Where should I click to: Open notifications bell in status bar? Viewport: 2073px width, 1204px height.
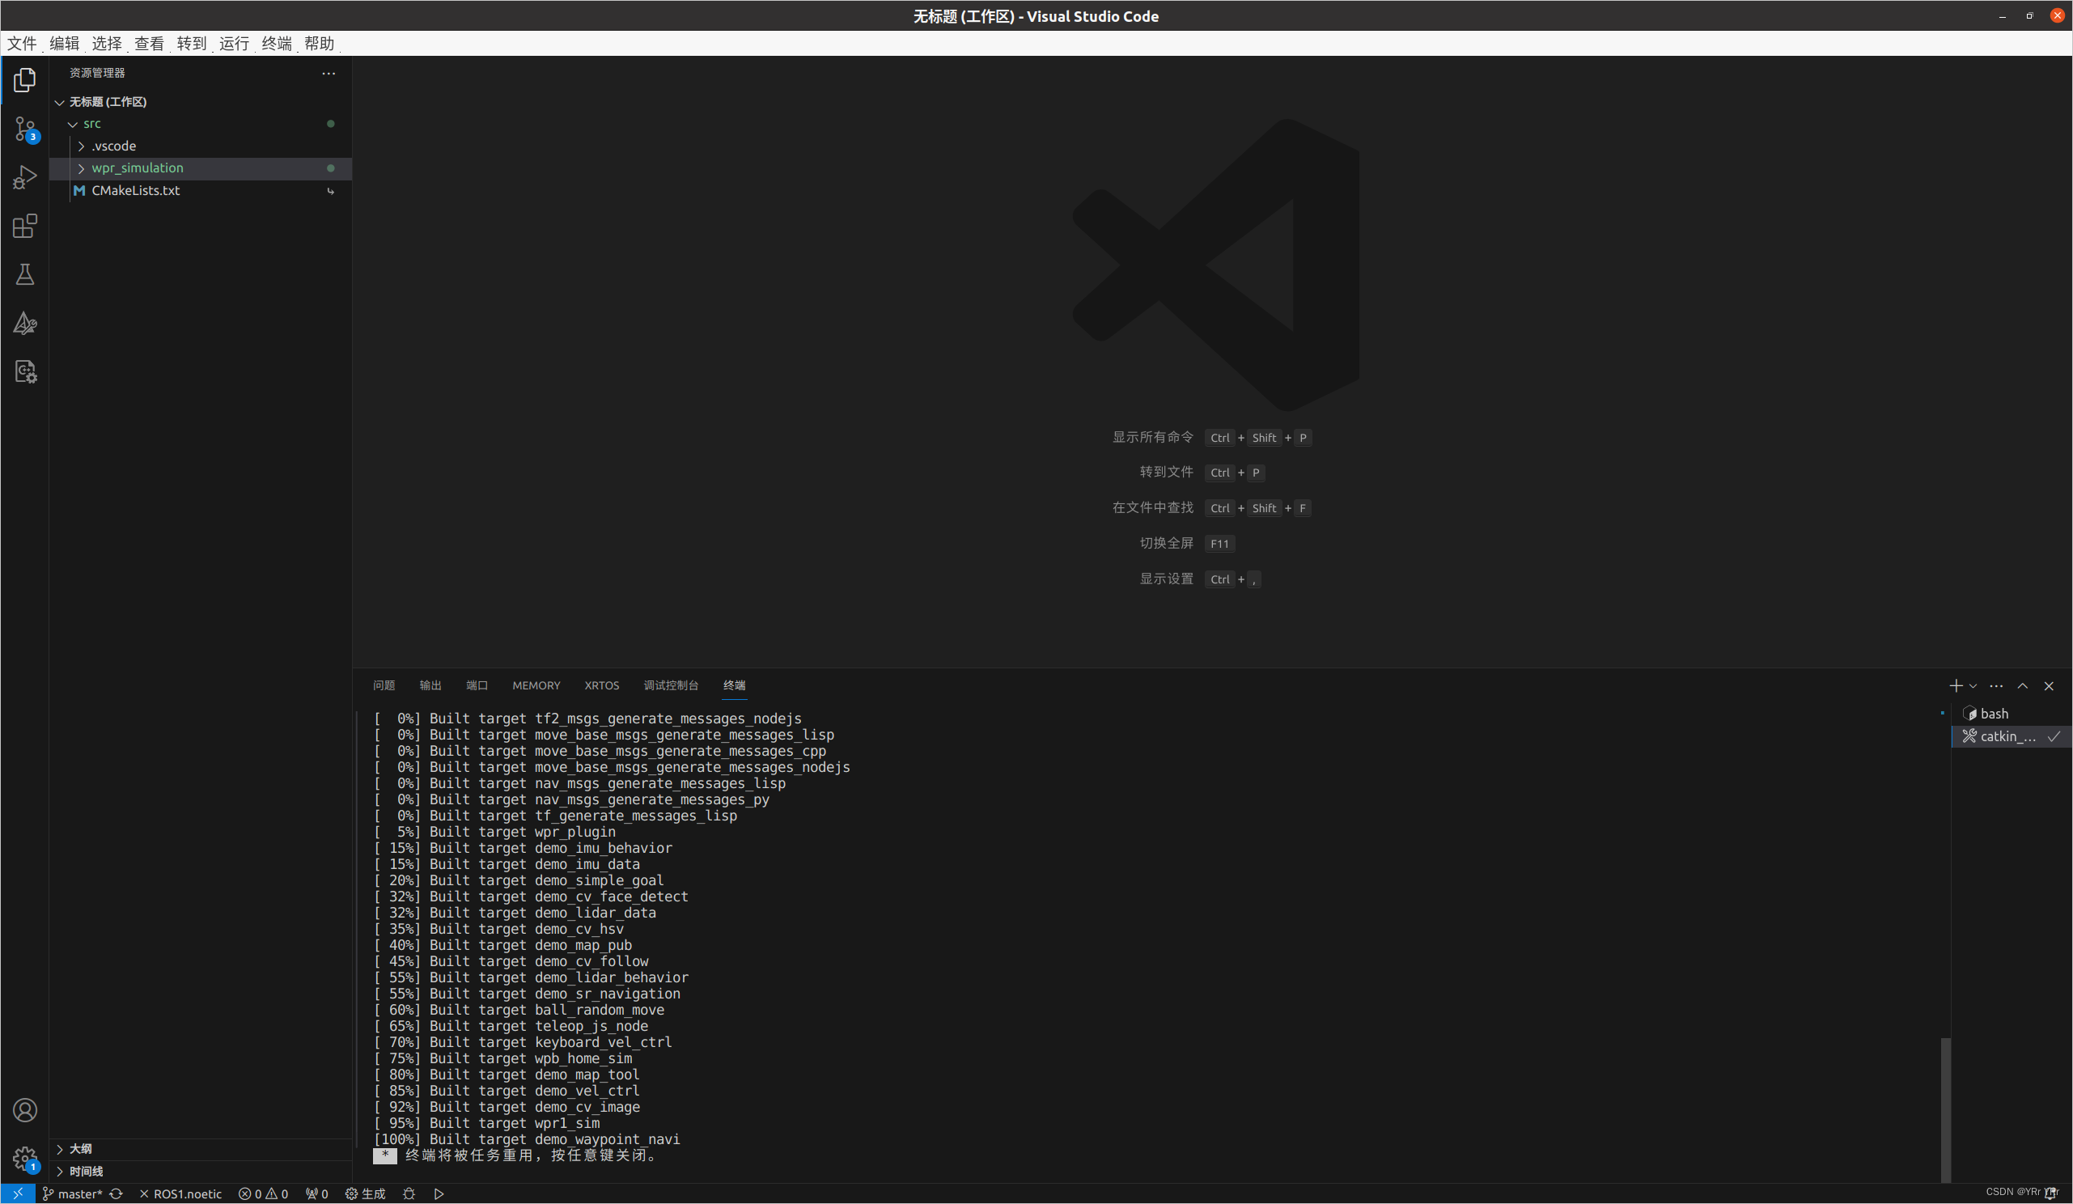pyautogui.click(x=2051, y=1193)
